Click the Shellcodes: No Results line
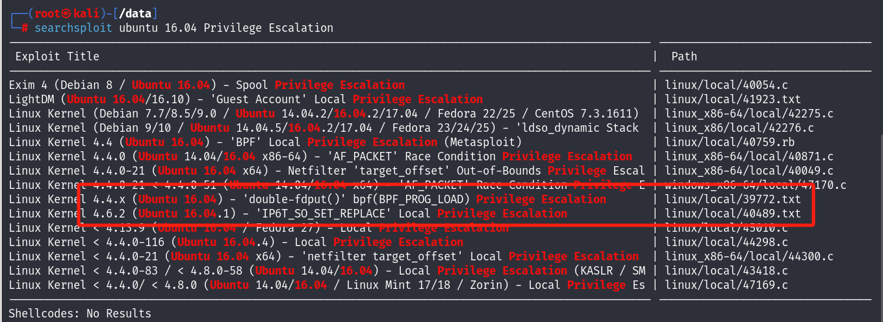 pos(80,314)
